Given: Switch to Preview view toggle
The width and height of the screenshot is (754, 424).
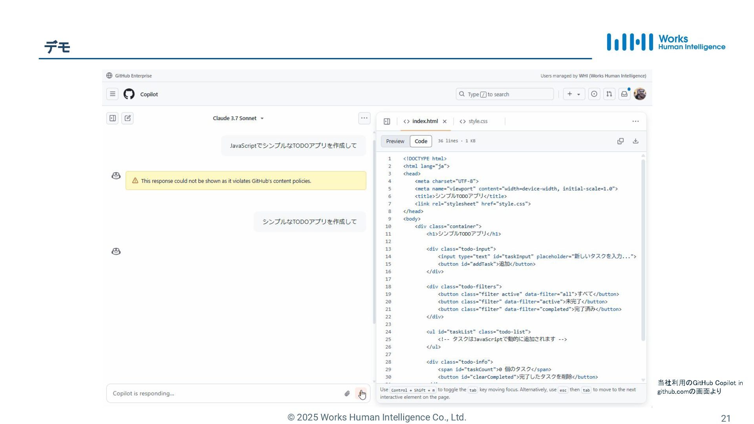Looking at the screenshot, I should click(x=395, y=141).
